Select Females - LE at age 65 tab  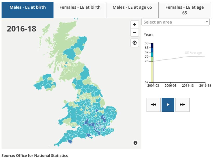tap(185, 10)
